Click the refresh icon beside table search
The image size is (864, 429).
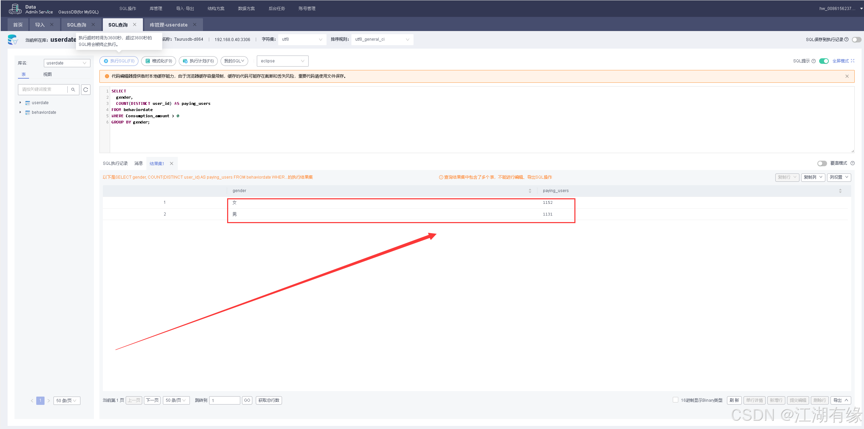pos(86,90)
